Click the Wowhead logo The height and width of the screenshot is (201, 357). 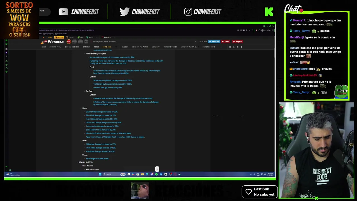(x=52, y=42)
